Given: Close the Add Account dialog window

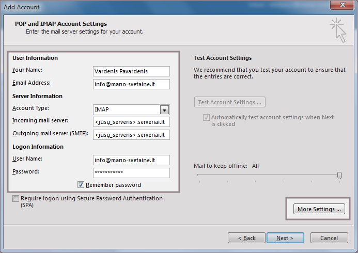Looking at the screenshot, I should (343, 7).
